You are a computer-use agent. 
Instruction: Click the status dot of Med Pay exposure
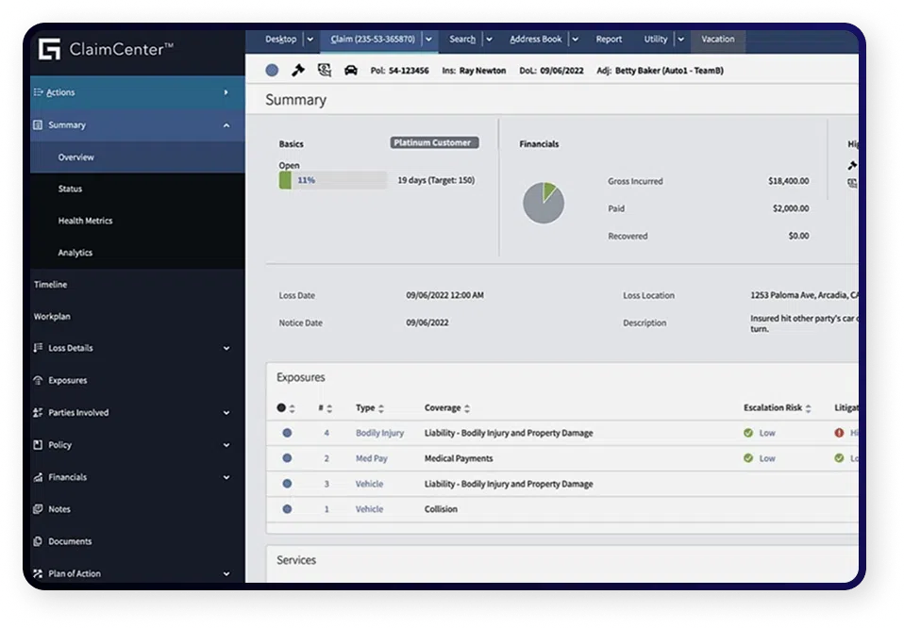[287, 458]
